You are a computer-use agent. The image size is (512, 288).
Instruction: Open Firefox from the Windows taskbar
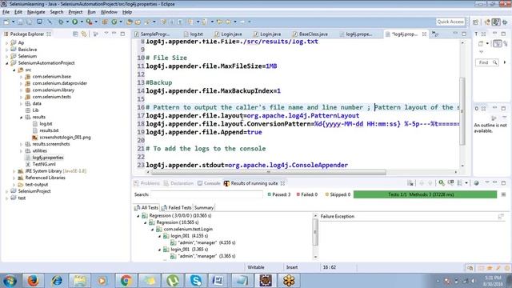click(x=33, y=281)
